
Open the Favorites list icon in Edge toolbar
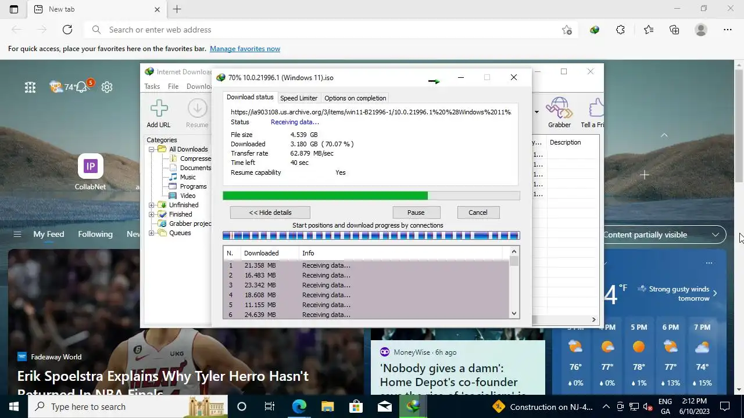(x=648, y=30)
